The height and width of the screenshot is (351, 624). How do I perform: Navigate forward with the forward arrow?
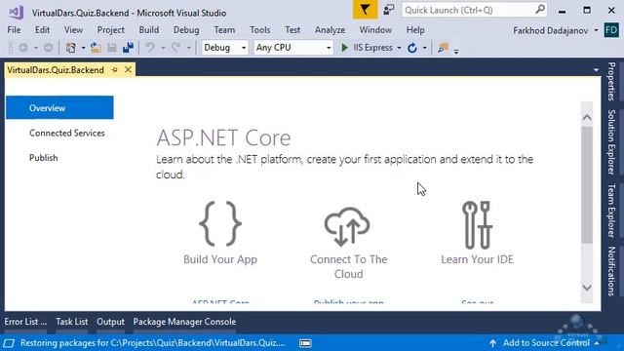pos(48,48)
